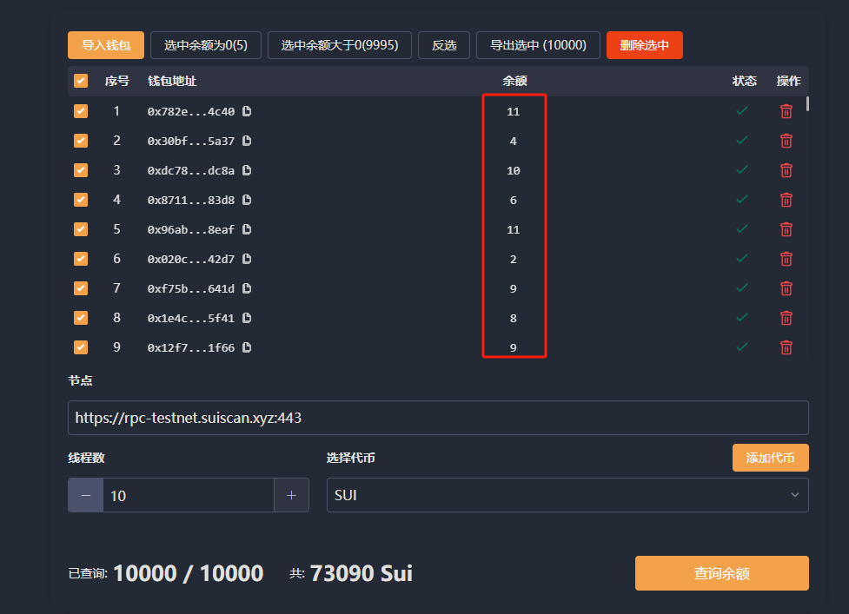
Task: Delete wallet row 9 with trash icon
Action: [x=786, y=347]
